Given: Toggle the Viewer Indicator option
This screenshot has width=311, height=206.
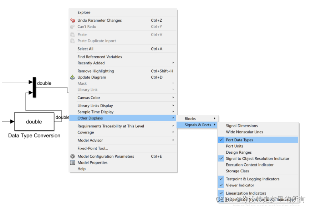Looking at the screenshot, I should 258,185.
